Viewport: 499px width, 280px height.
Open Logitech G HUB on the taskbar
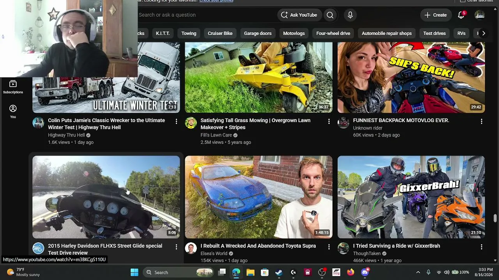pyautogui.click(x=293, y=272)
